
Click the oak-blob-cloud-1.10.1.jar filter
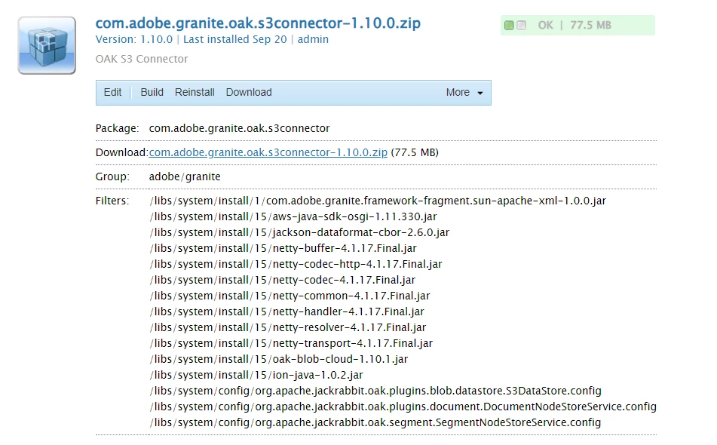[279, 359]
